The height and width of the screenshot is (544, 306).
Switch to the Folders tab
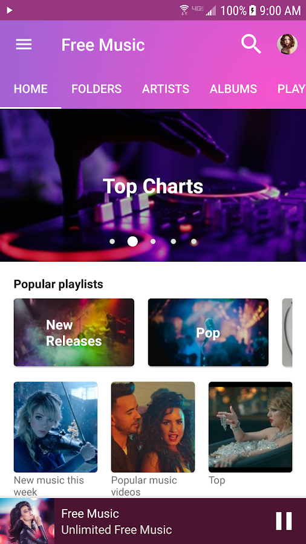tap(96, 89)
